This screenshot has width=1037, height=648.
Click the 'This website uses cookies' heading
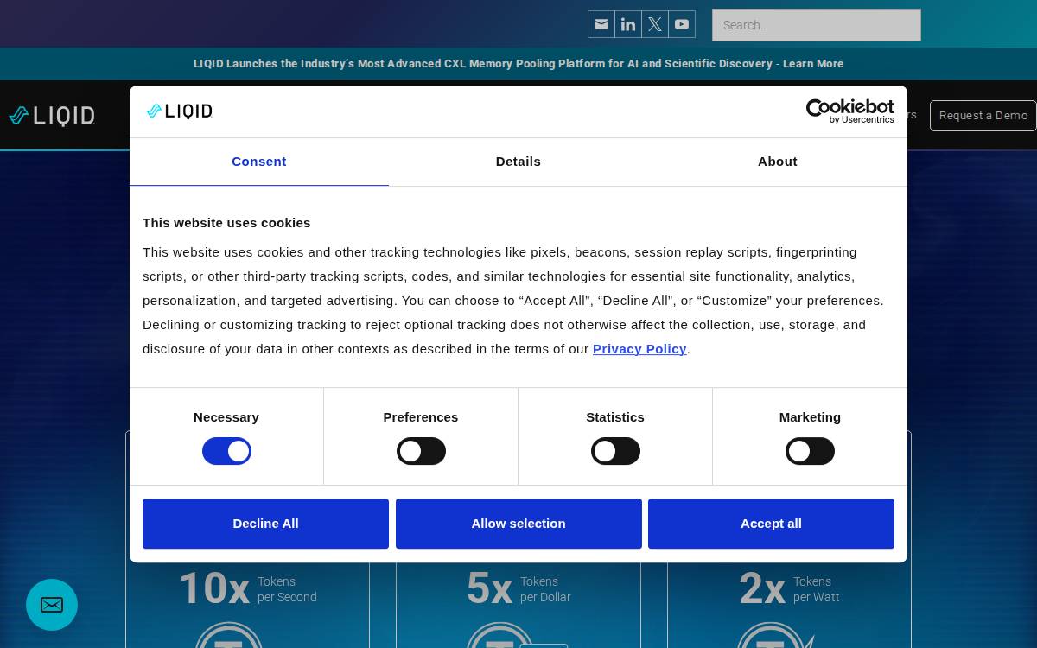click(x=226, y=223)
